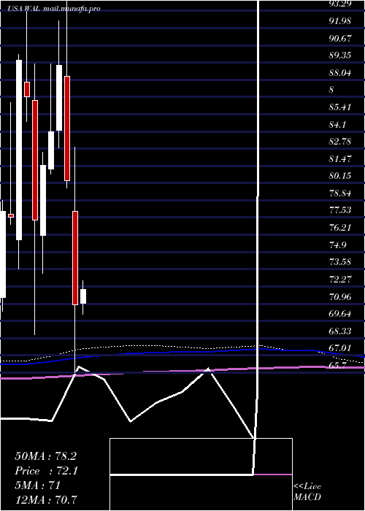Click the 82.78 price axis label

click(340, 142)
